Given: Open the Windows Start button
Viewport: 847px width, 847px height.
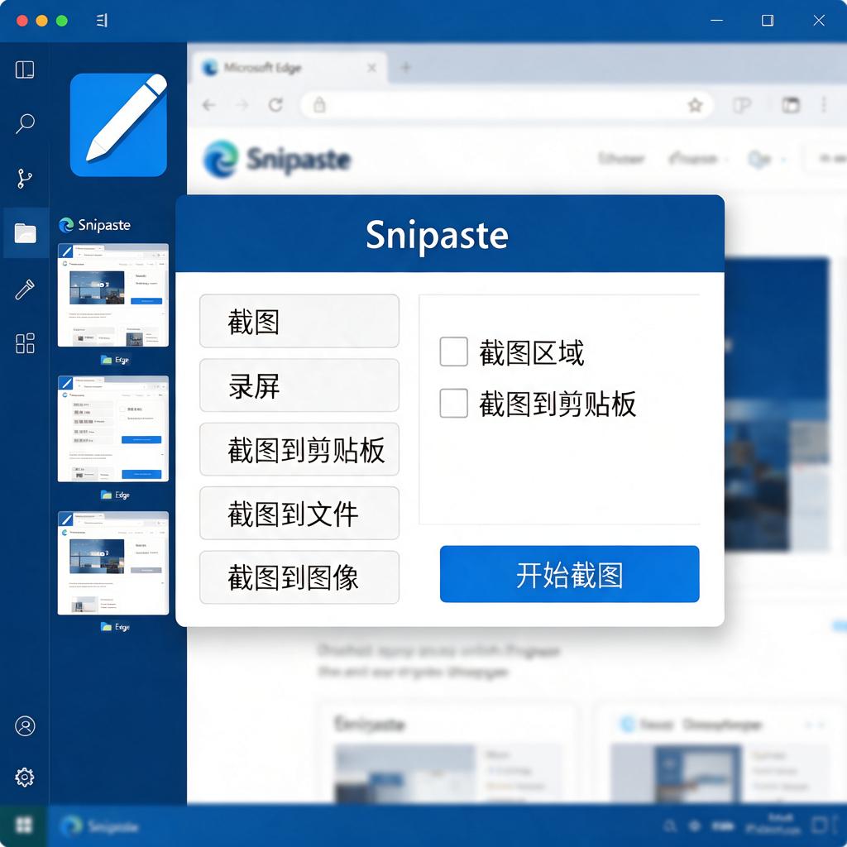Looking at the screenshot, I should click(x=24, y=825).
